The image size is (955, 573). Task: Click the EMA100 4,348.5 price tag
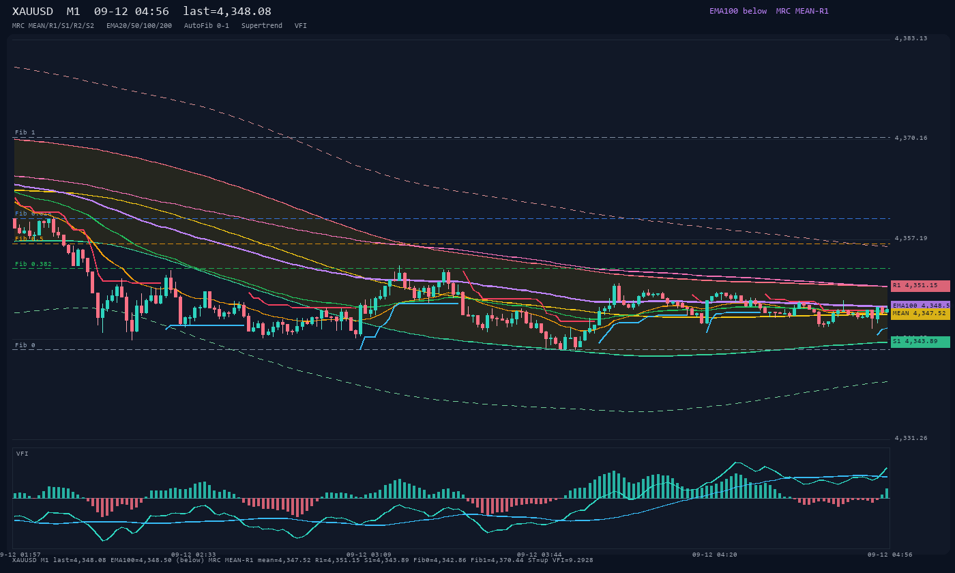click(x=920, y=306)
